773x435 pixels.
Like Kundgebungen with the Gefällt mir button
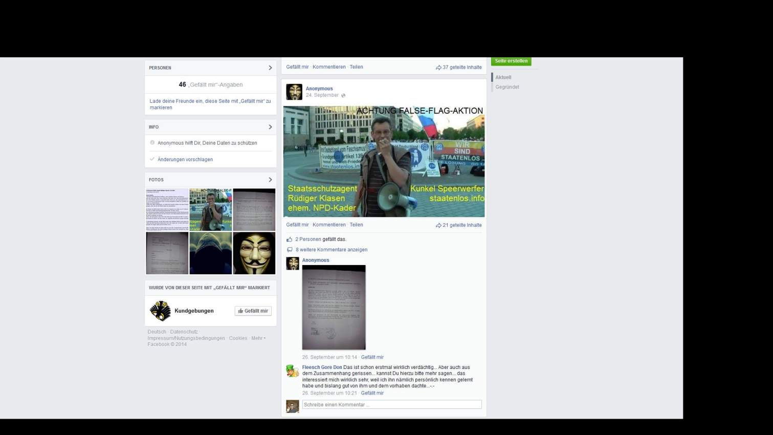[x=253, y=311]
